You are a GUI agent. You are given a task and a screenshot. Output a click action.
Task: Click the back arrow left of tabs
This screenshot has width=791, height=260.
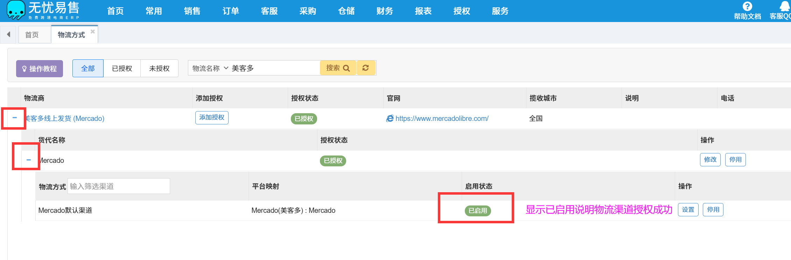tap(8, 34)
